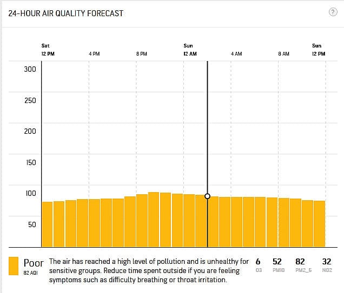Select the 4 PM time label
Screen dimensions: 344x293
tap(94, 53)
